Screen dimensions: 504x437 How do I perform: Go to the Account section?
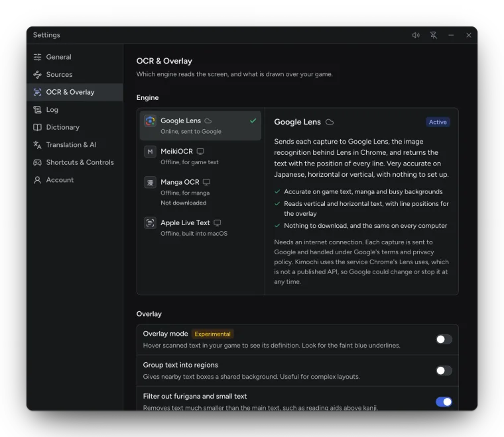click(x=75, y=180)
